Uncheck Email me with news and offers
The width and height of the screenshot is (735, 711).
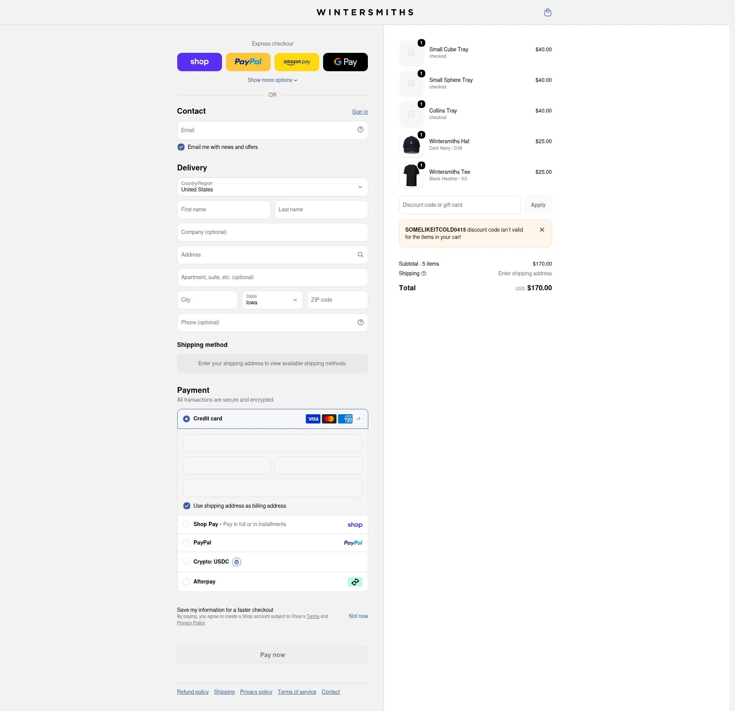click(181, 147)
